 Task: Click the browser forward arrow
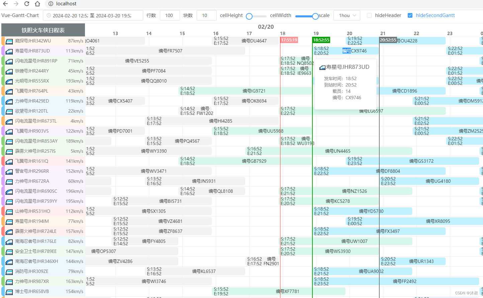(16, 4)
